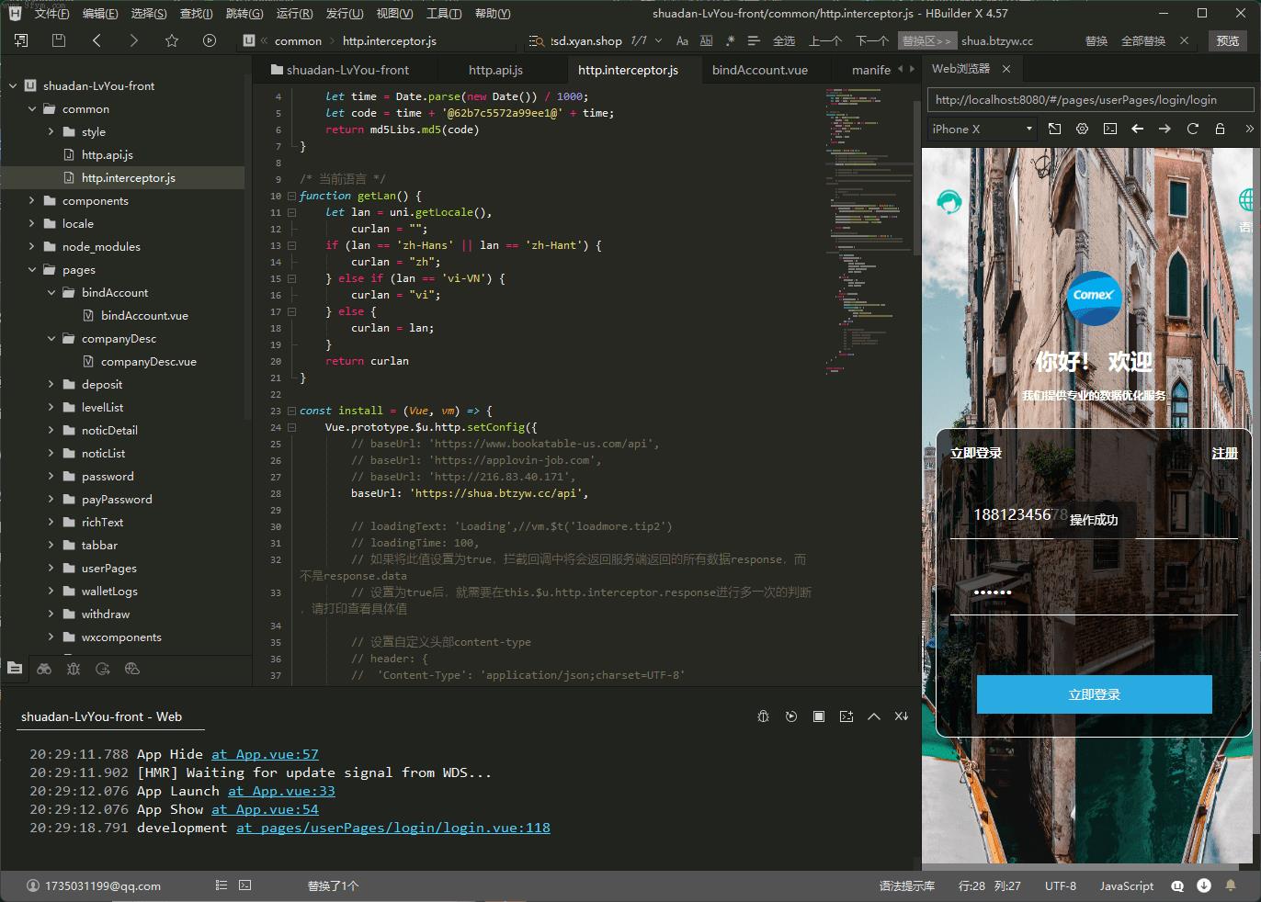
Task: Click the 全部替换 replace all button
Action: [1142, 40]
